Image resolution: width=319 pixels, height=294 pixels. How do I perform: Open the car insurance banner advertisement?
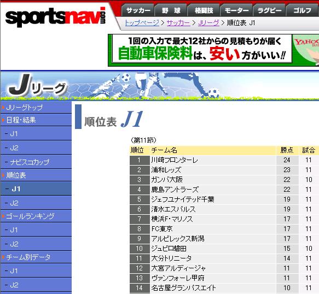pos(213,50)
